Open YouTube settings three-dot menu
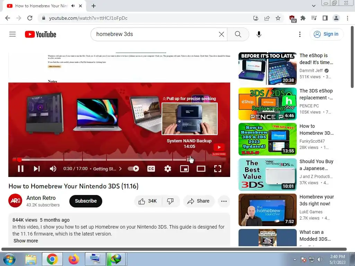This screenshot has width=355, height=266. tap(300, 34)
